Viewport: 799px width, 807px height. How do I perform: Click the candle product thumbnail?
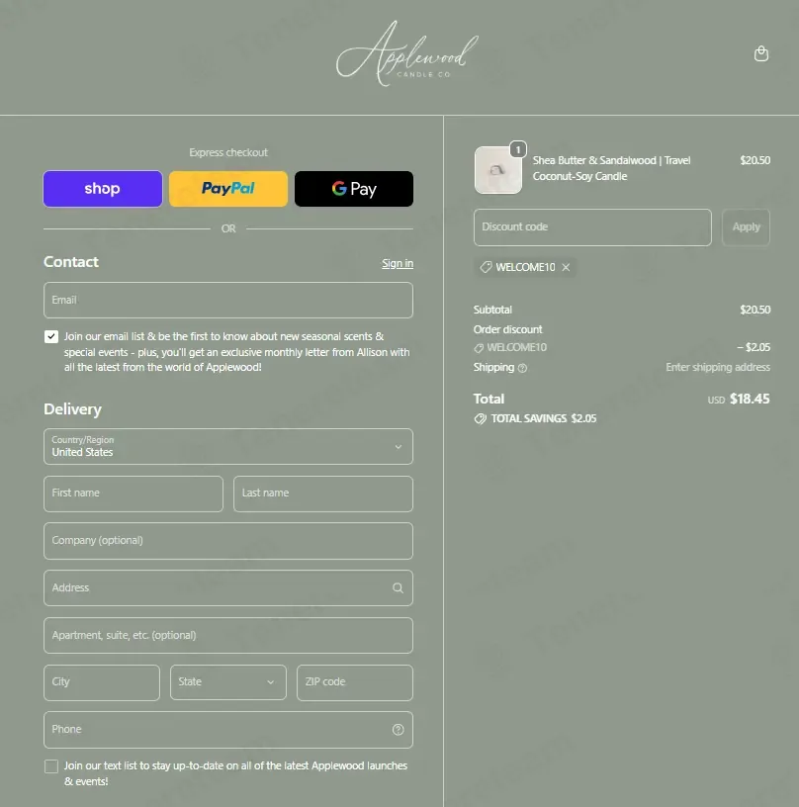pyautogui.click(x=497, y=170)
